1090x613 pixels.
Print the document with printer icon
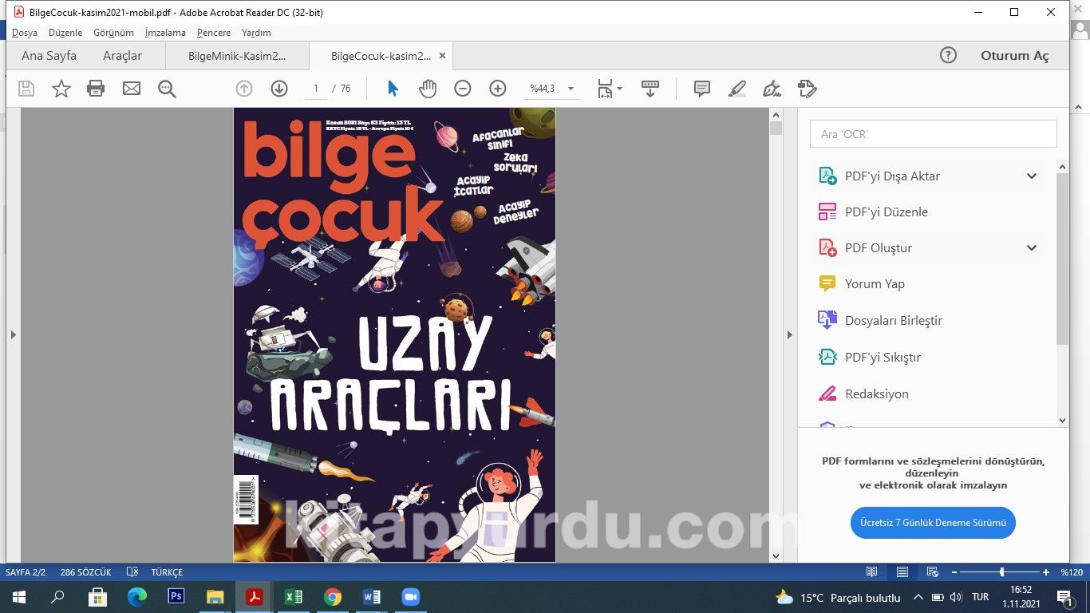(x=96, y=89)
